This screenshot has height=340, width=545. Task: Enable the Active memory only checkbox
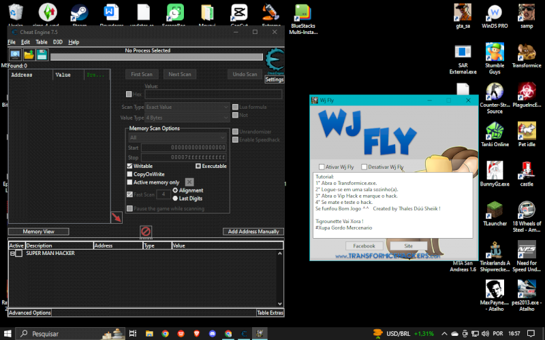click(x=129, y=182)
